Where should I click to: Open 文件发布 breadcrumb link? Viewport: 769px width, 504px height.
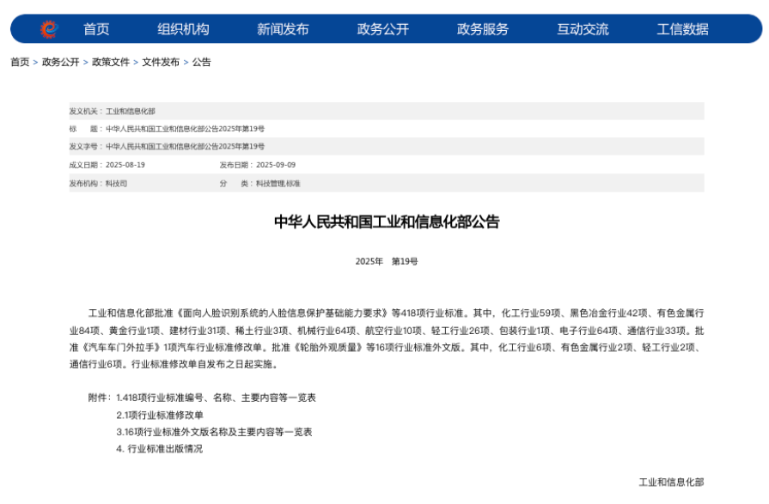pos(161,63)
